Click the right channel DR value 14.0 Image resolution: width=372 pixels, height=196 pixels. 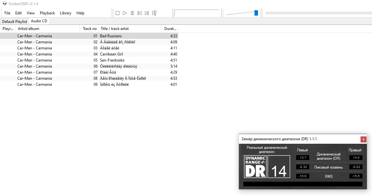[x=356, y=157]
